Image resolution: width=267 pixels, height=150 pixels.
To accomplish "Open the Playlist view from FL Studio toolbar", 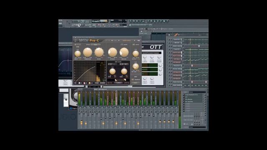I will click(x=131, y=21).
